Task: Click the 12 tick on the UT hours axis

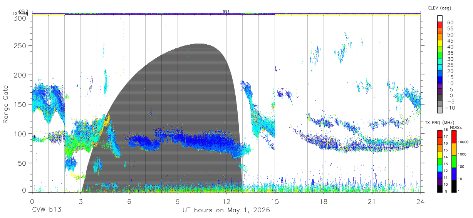Action: click(x=226, y=201)
